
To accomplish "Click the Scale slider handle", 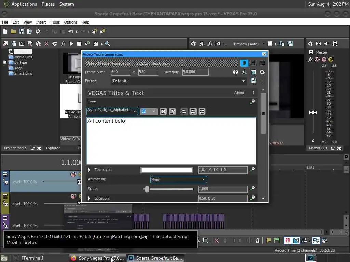I will (x=147, y=189).
